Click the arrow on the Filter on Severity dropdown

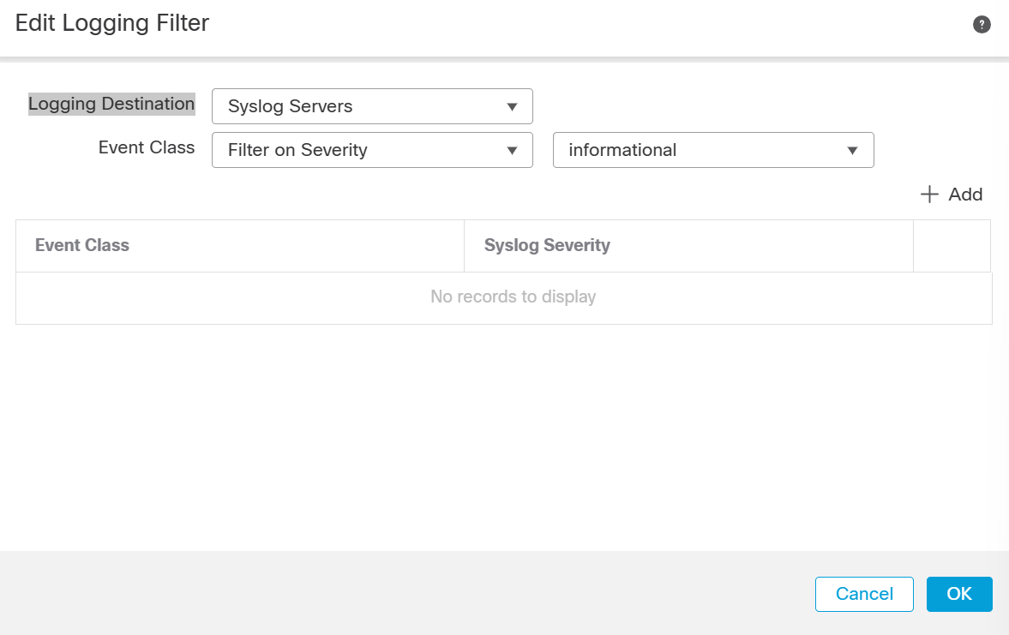point(513,150)
